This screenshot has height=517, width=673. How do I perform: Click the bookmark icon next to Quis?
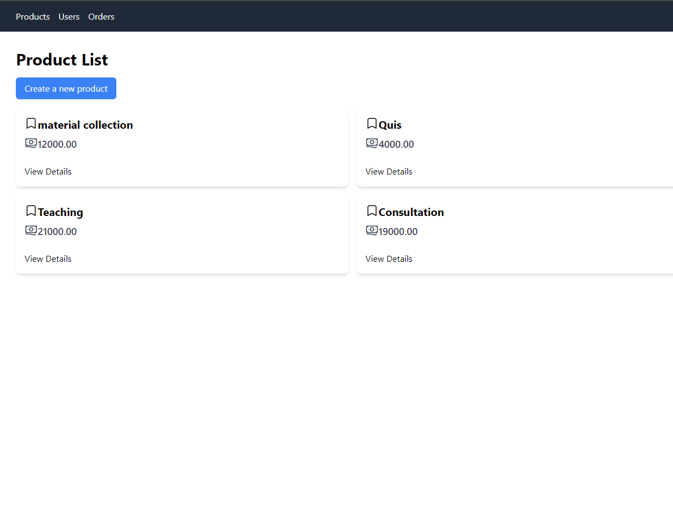coord(372,124)
